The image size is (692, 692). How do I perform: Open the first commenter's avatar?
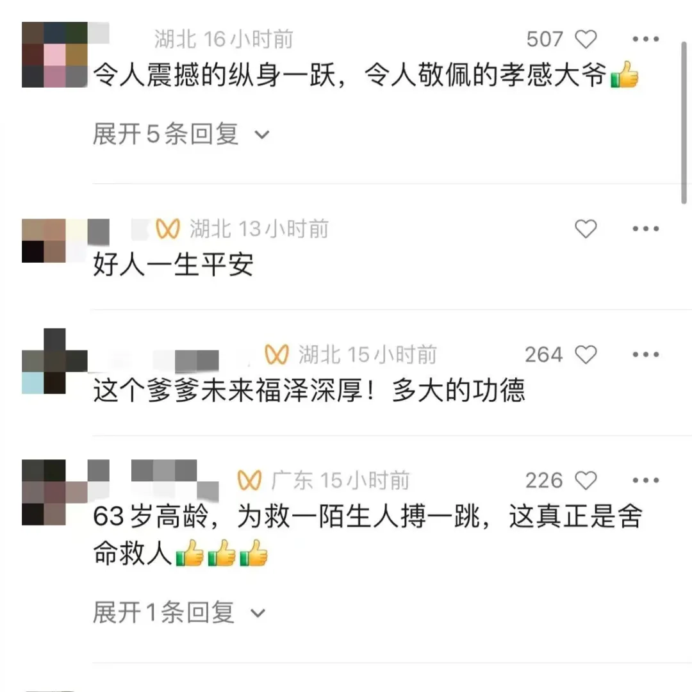[54, 54]
